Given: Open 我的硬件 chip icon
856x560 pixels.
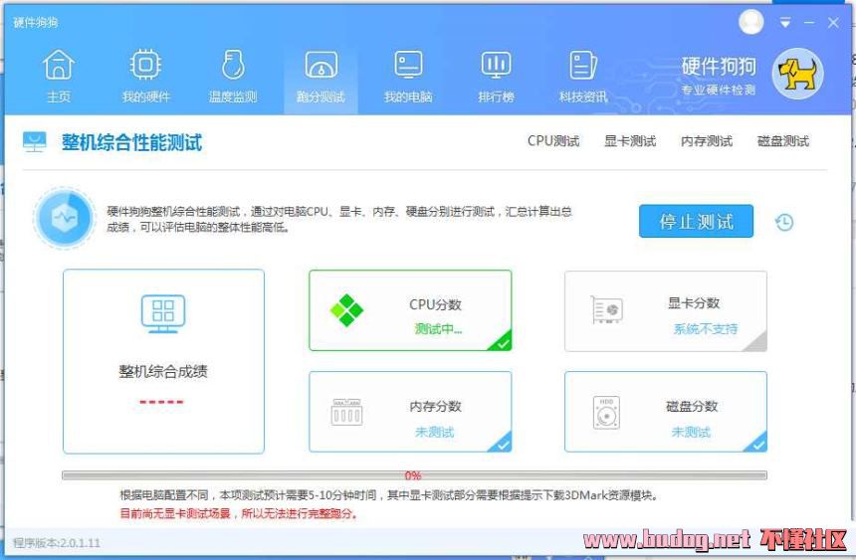Looking at the screenshot, I should [x=145, y=65].
